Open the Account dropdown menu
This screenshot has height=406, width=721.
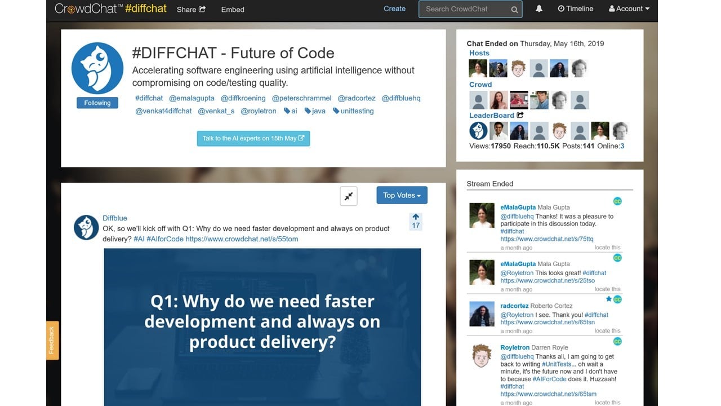[x=629, y=8]
